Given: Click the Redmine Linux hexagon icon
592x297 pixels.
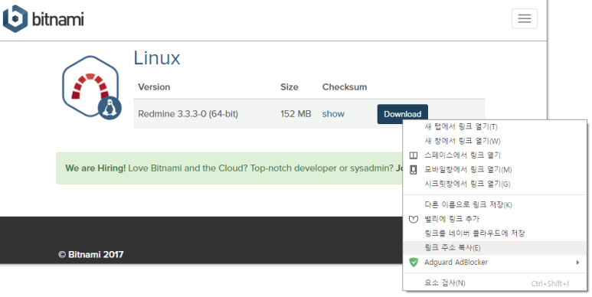Looking at the screenshot, I should click(x=90, y=86).
